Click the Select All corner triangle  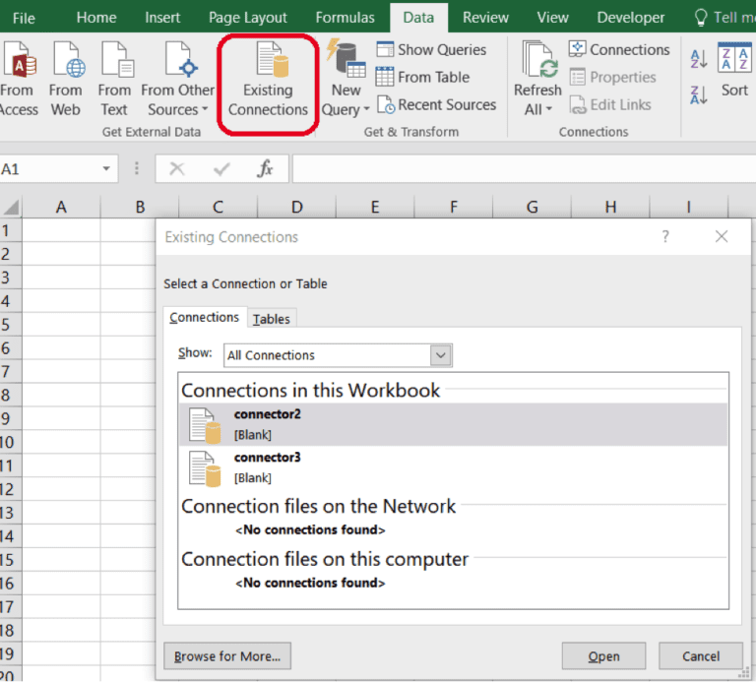tap(11, 208)
